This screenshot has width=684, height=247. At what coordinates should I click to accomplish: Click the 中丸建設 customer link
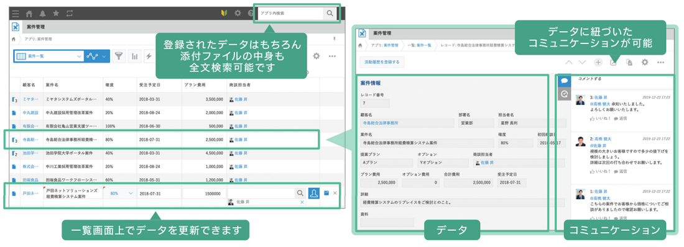[30, 112]
